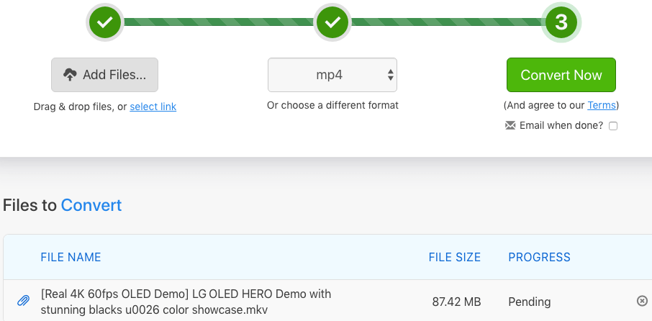
Task: Enable the Email when done checkbox
Action: click(x=613, y=126)
